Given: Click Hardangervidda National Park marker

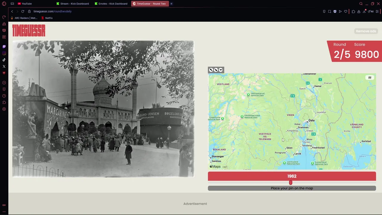Looking at the screenshot, I should click(x=242, y=116).
